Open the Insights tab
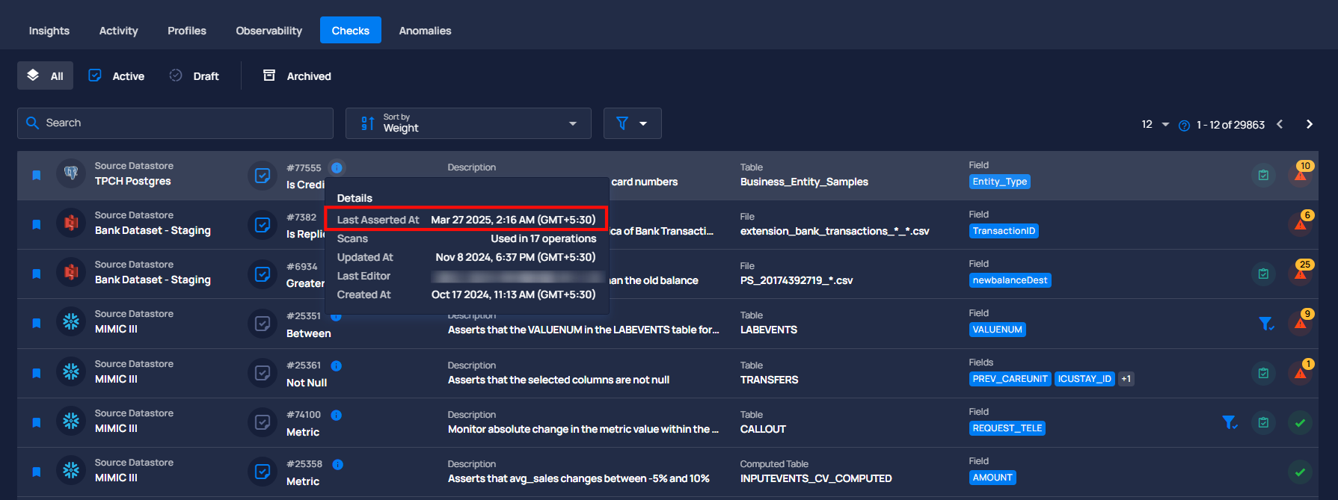Image resolution: width=1338 pixels, height=500 pixels. tap(49, 31)
